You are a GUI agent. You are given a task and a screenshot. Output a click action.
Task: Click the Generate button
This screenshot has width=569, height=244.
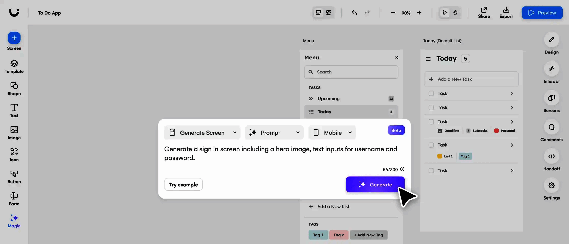point(375,185)
